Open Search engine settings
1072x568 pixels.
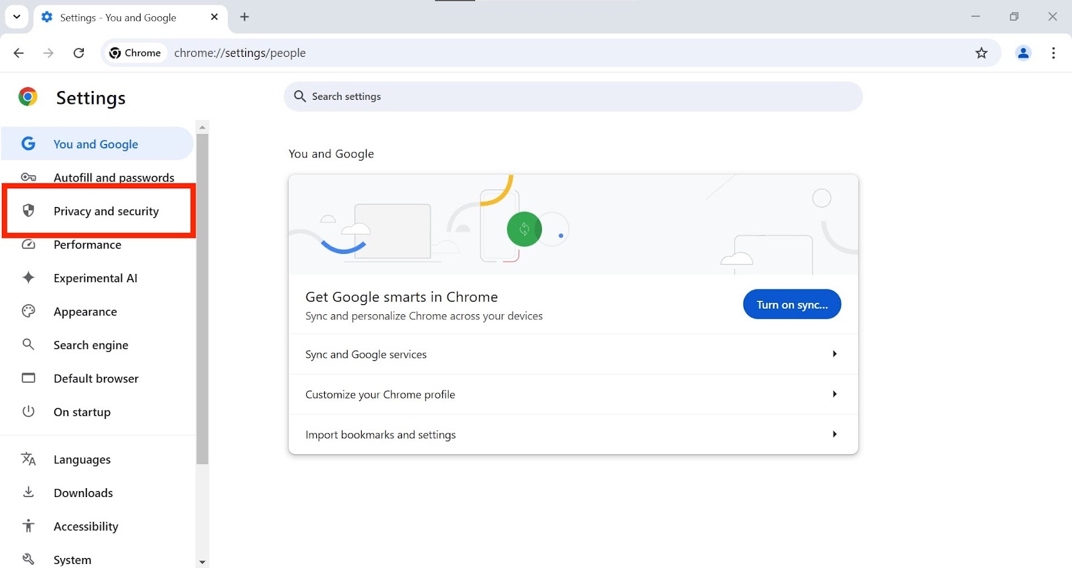[x=97, y=345]
